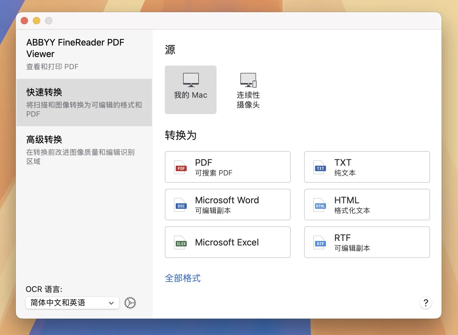This screenshot has width=458, height=335.
Task: Convert to TXT plain text
Action: [x=367, y=167]
